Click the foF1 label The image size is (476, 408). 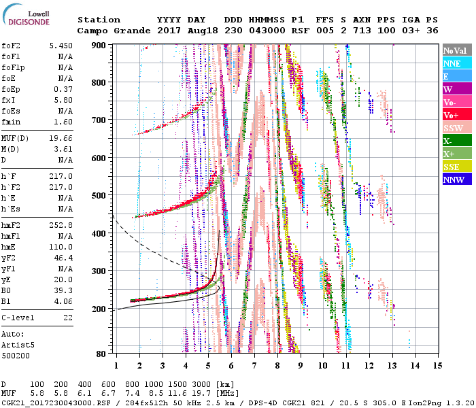(x=11, y=56)
